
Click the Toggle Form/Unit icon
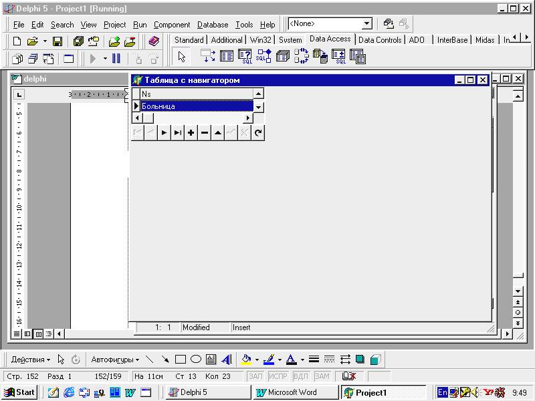coord(48,59)
